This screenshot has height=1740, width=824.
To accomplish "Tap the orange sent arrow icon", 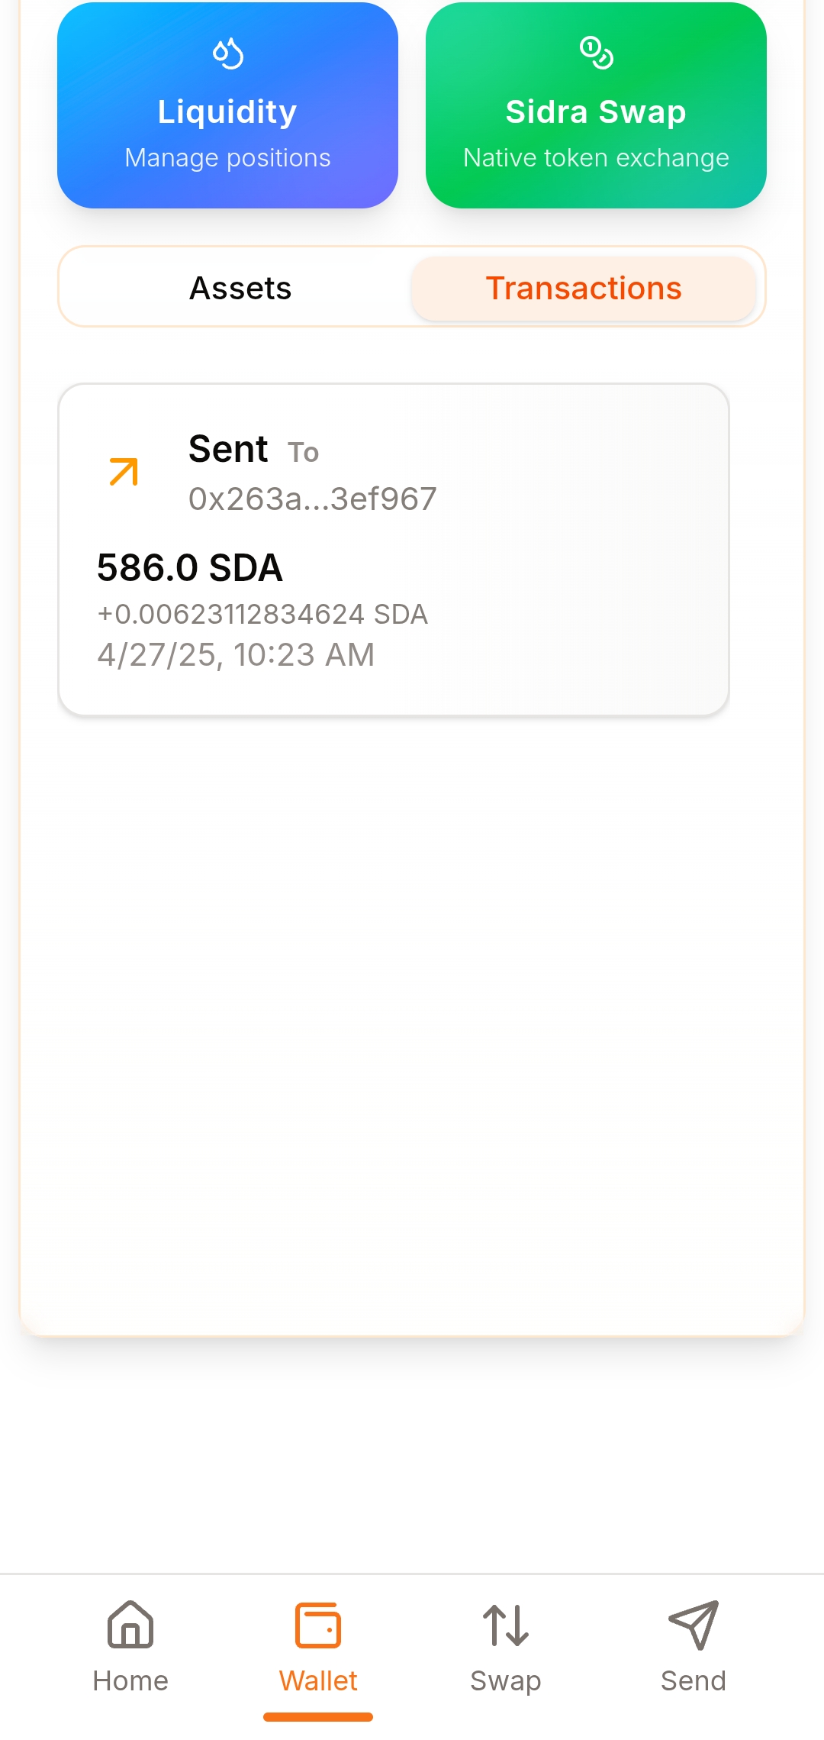I will coord(124,472).
